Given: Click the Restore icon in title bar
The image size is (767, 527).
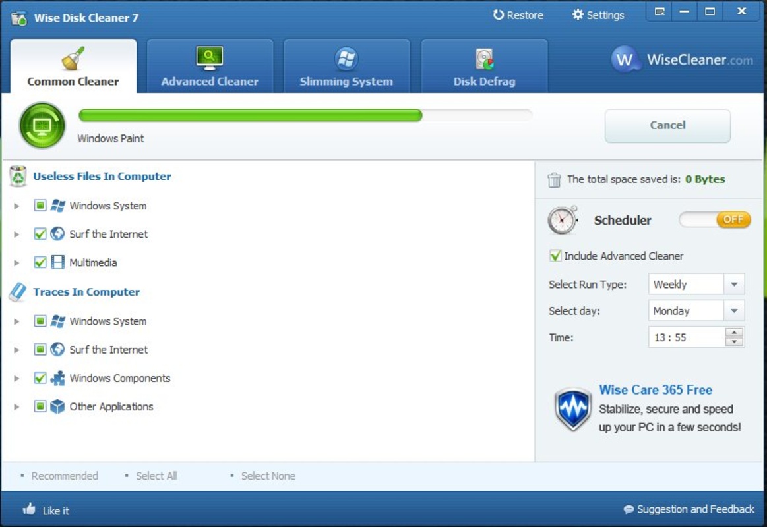Looking at the screenshot, I should click(x=499, y=15).
